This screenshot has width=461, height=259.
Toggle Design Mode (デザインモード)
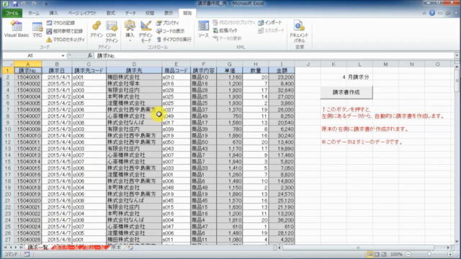[146, 32]
